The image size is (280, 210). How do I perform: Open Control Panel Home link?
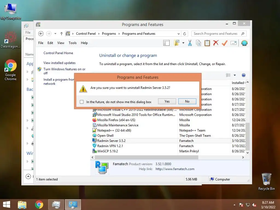[x=58, y=53]
